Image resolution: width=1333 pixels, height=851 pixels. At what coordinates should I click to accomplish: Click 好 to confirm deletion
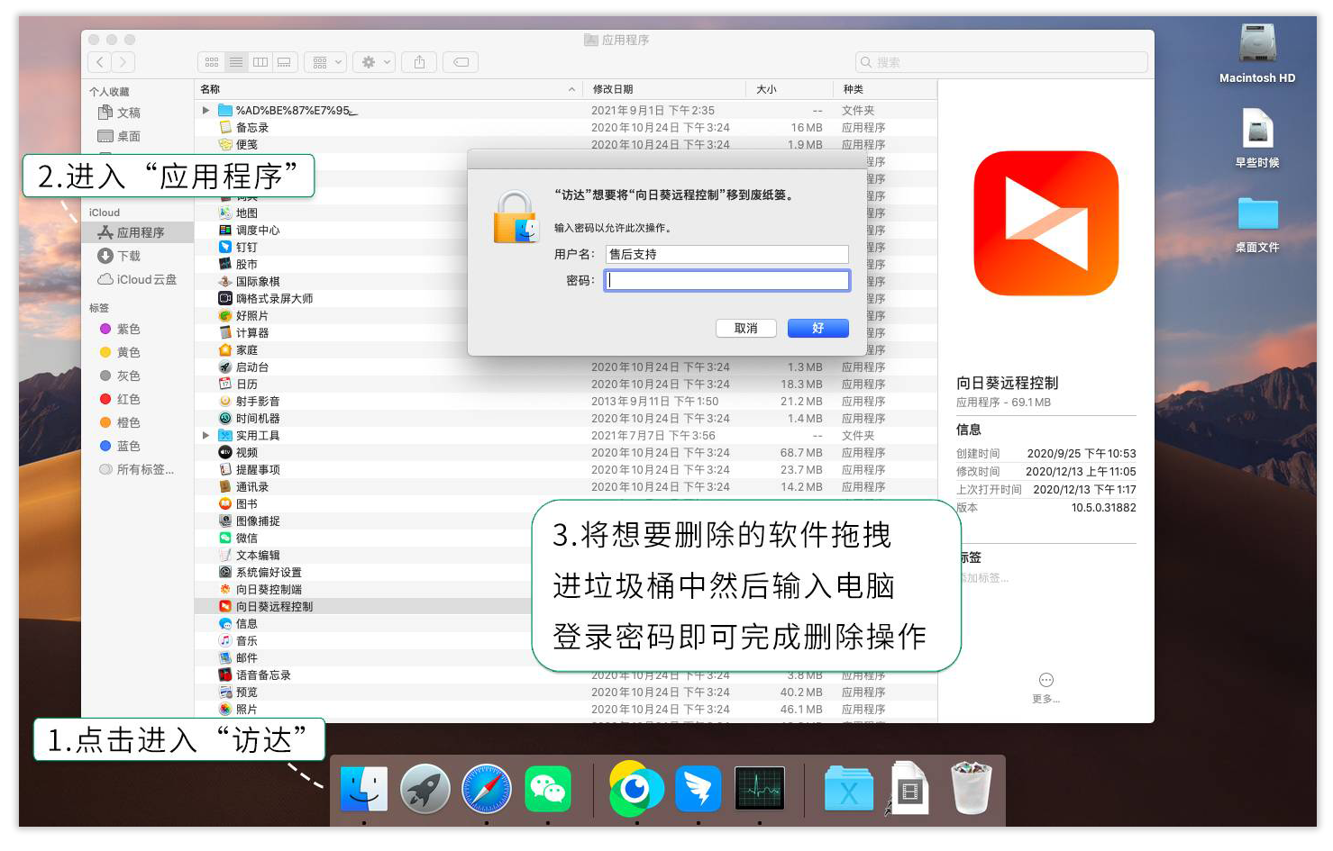point(818,328)
